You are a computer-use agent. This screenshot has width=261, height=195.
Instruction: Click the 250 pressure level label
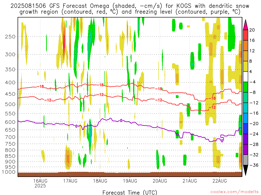pos(10,37)
